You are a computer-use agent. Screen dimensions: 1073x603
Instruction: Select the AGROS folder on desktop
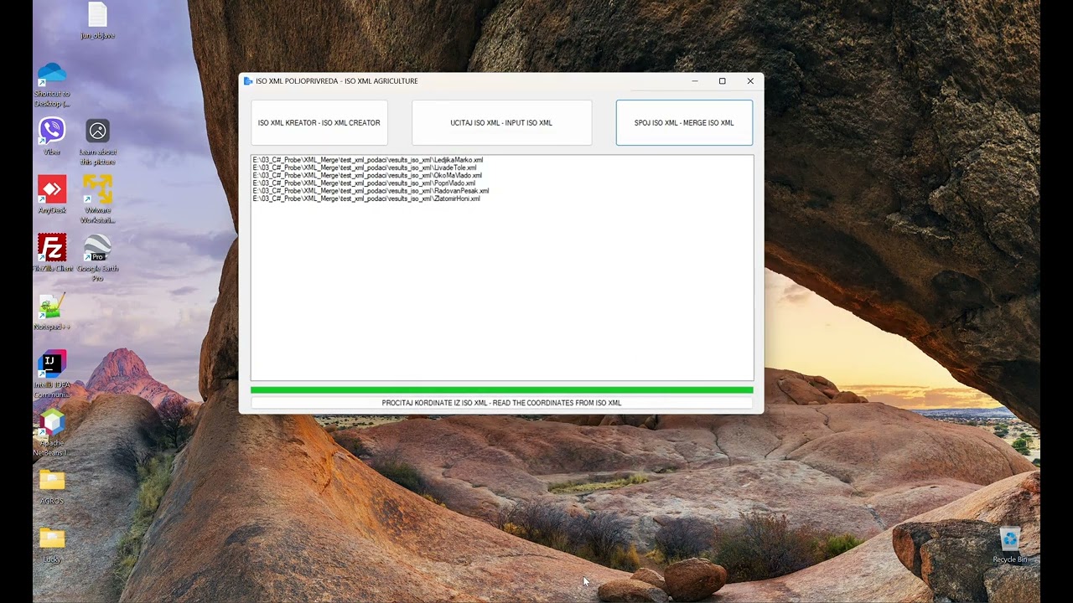(52, 487)
